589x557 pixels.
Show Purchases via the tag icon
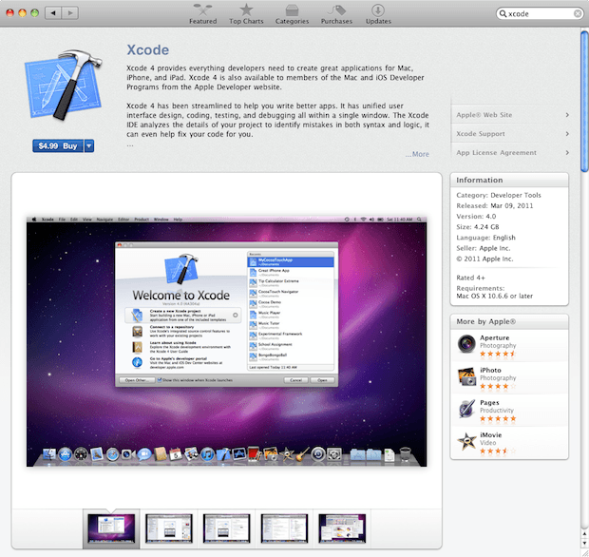pos(335,10)
